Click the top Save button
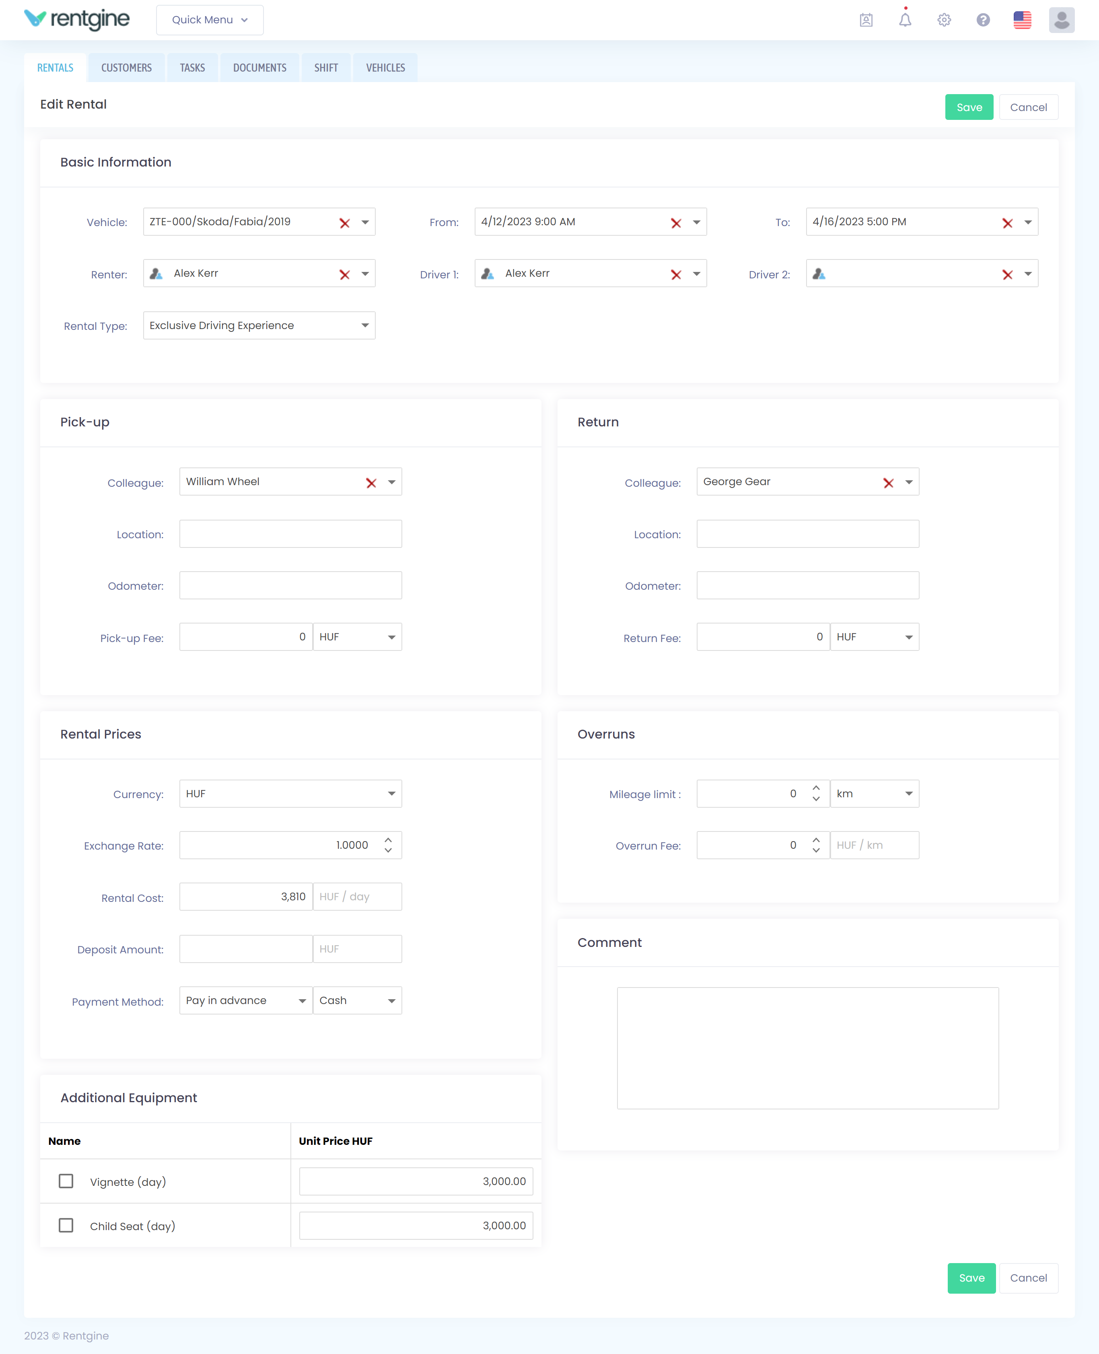This screenshot has height=1354, width=1099. tap(969, 108)
